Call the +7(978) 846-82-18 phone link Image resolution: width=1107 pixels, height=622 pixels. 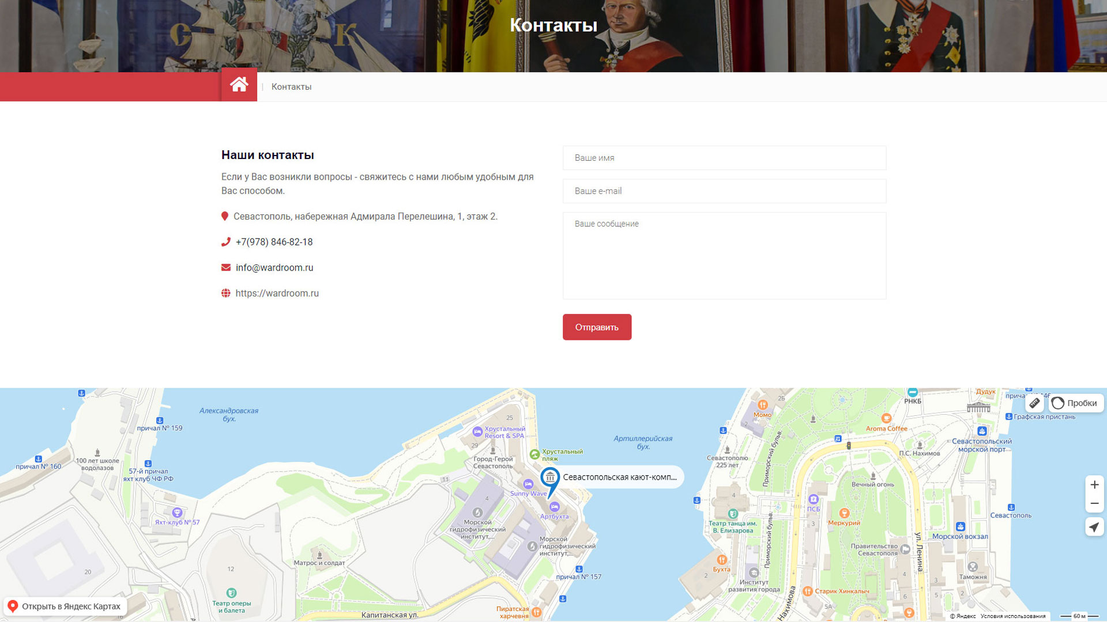[274, 242]
